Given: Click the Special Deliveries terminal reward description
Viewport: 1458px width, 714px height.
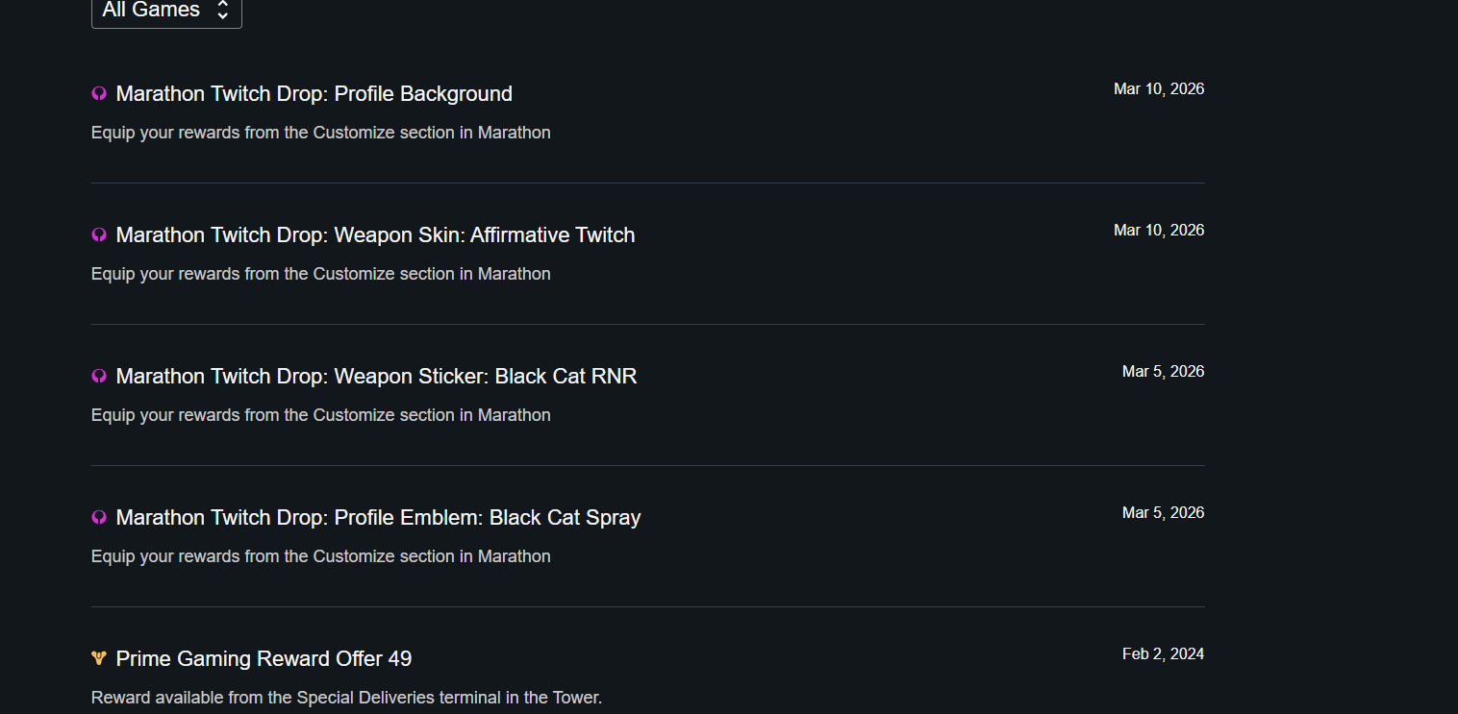Looking at the screenshot, I should point(346,698).
